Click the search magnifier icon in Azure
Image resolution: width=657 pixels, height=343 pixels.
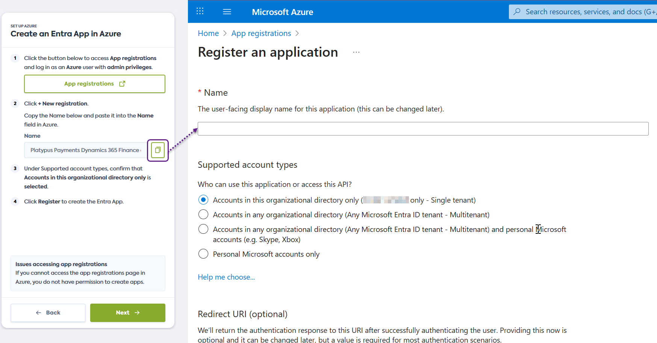517,12
